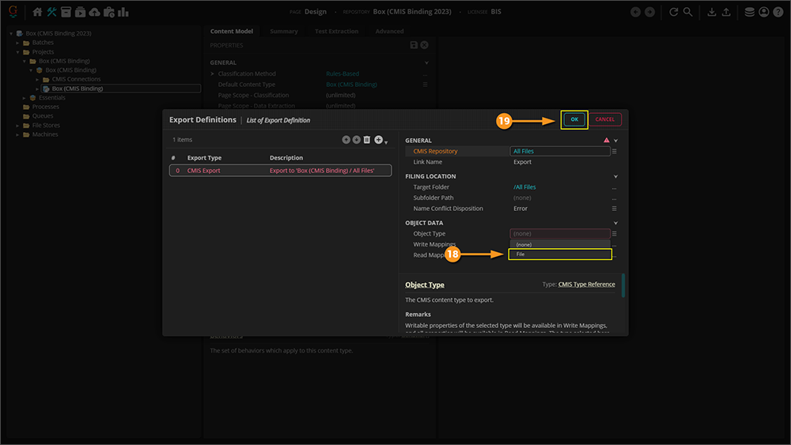Click the magnifying glass search icon

[x=687, y=12]
